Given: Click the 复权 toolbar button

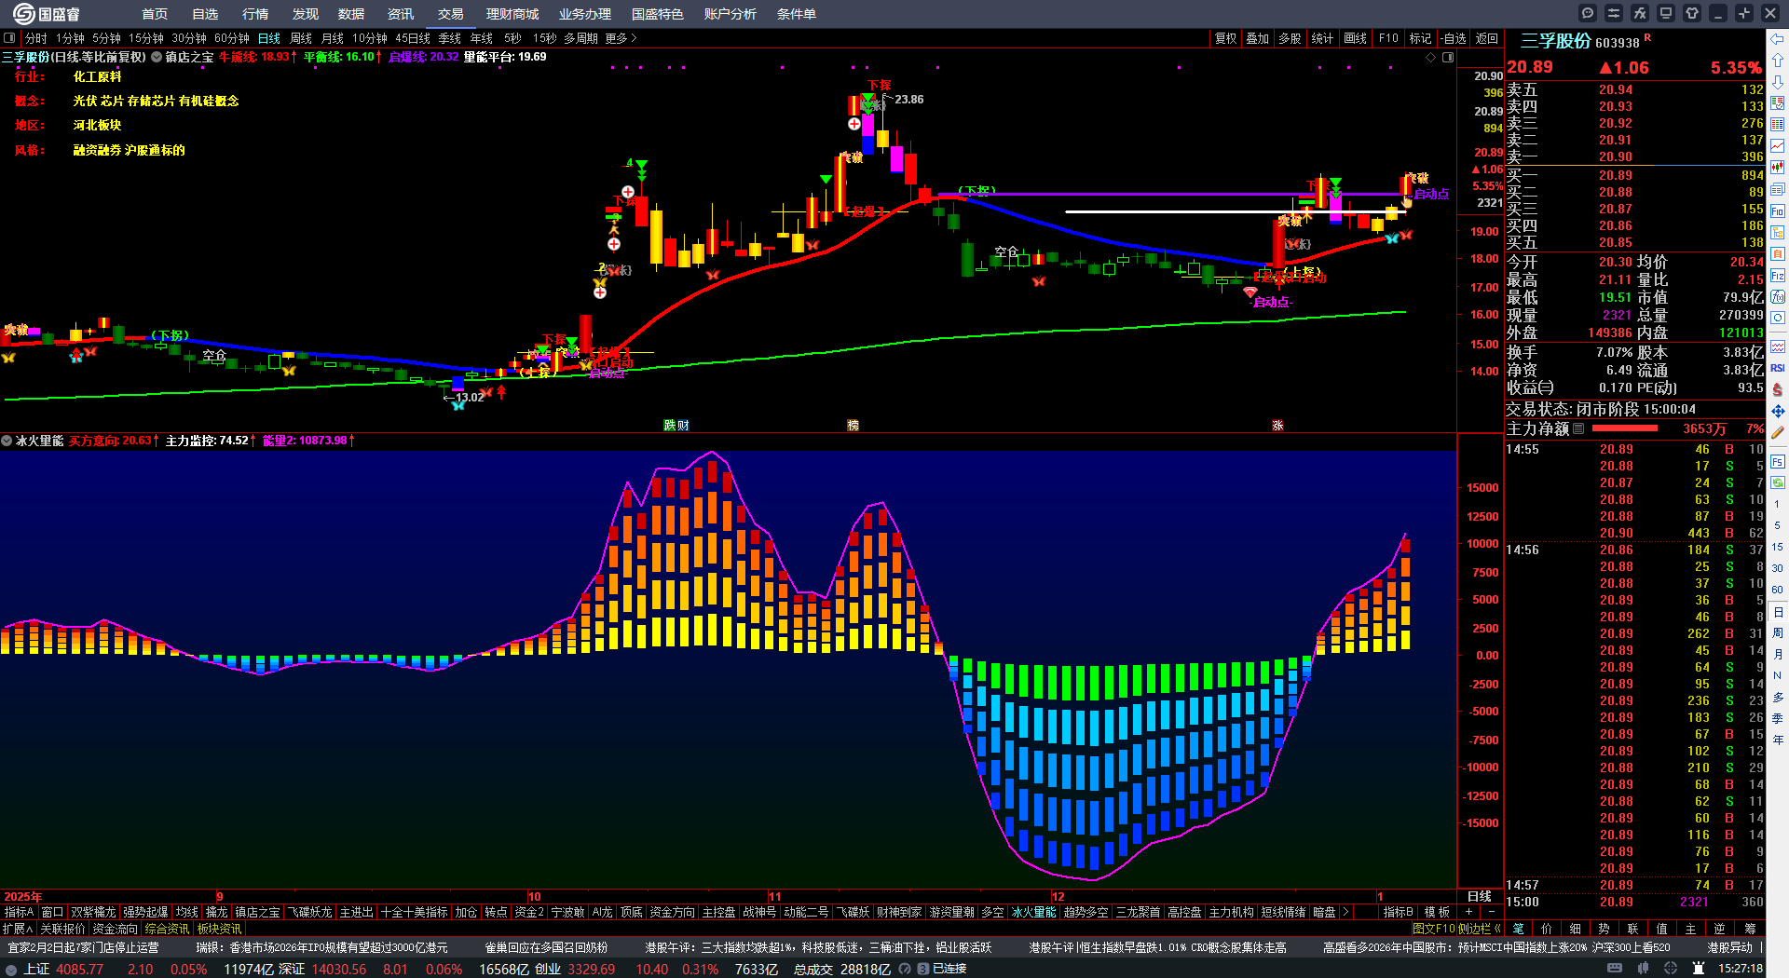Looking at the screenshot, I should (1226, 38).
